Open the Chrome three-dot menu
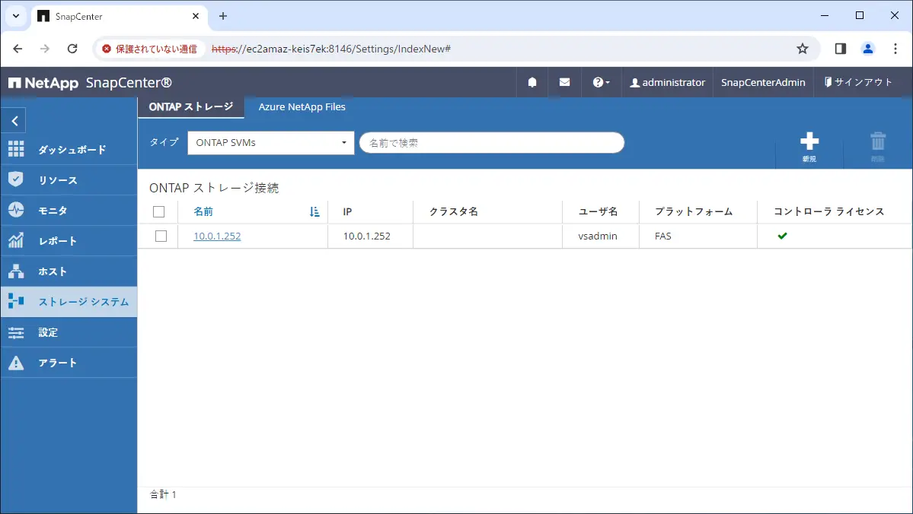This screenshot has height=514, width=913. 895,49
